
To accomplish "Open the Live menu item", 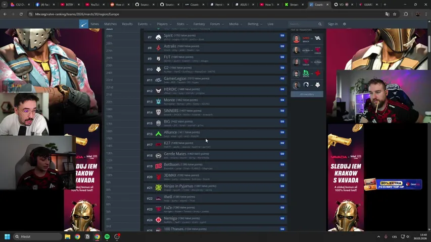I will click(x=270, y=24).
